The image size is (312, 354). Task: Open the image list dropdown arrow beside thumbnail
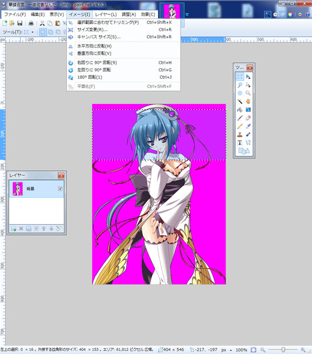187,14
